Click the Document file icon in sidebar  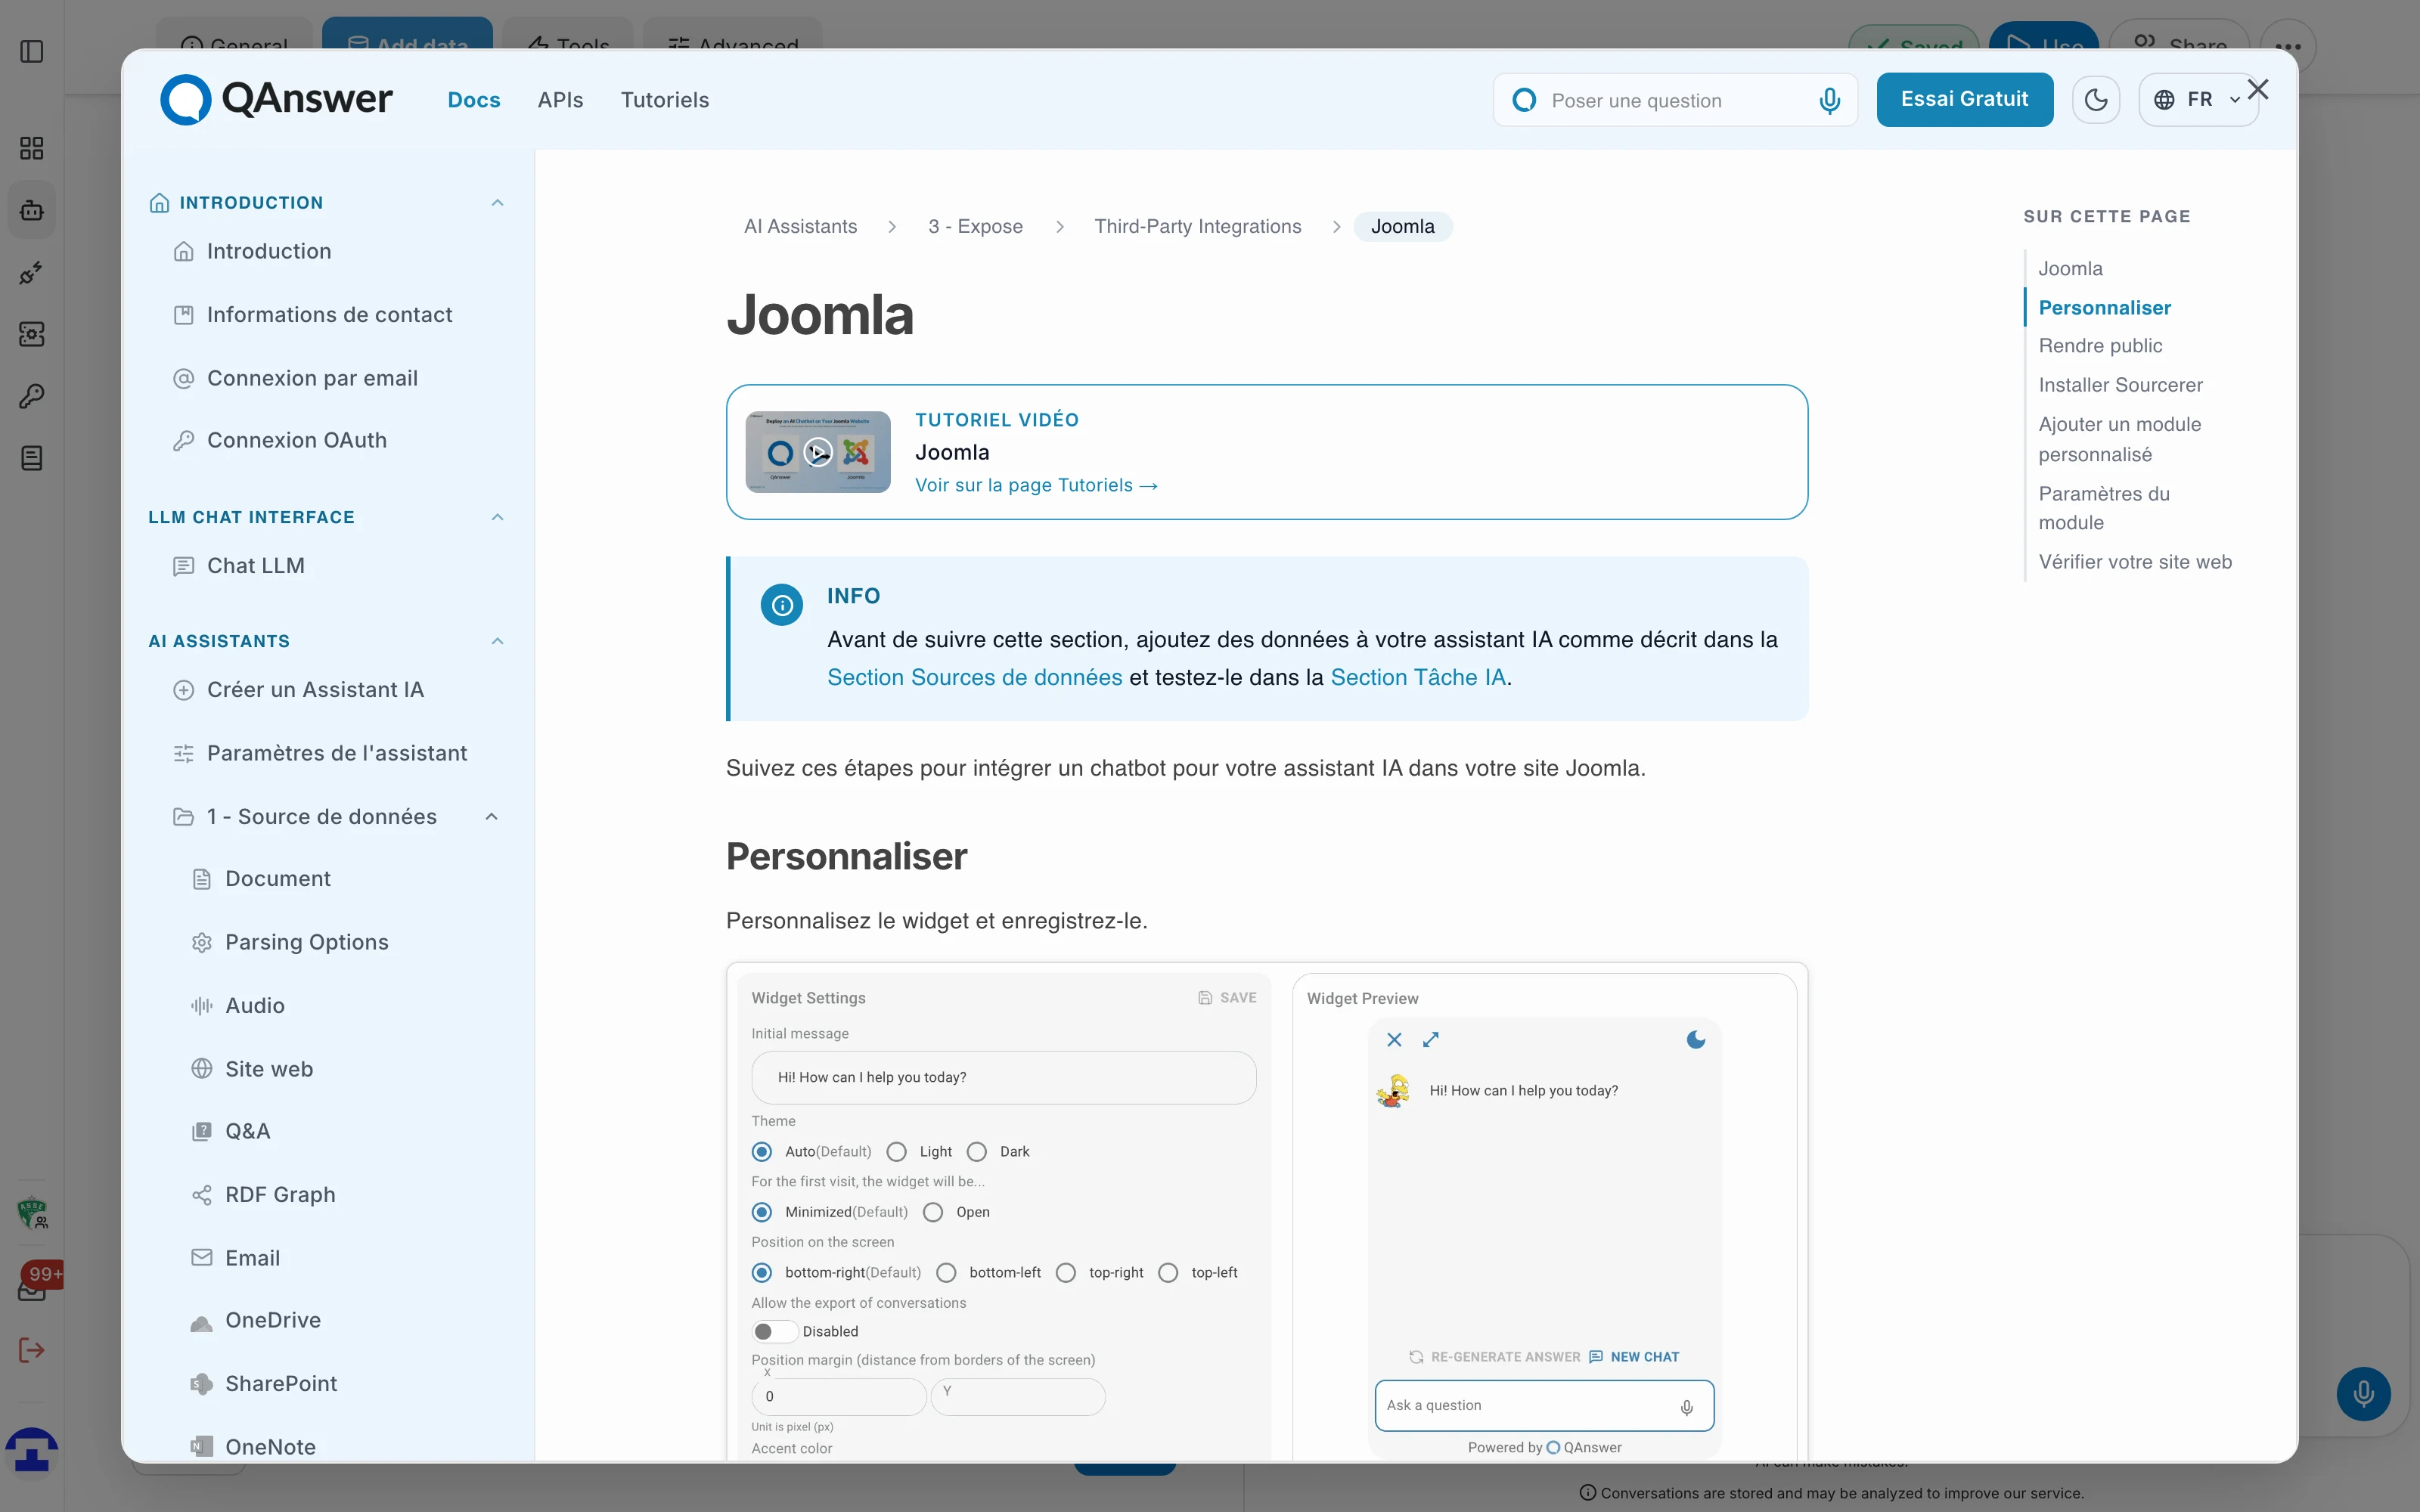(x=202, y=879)
